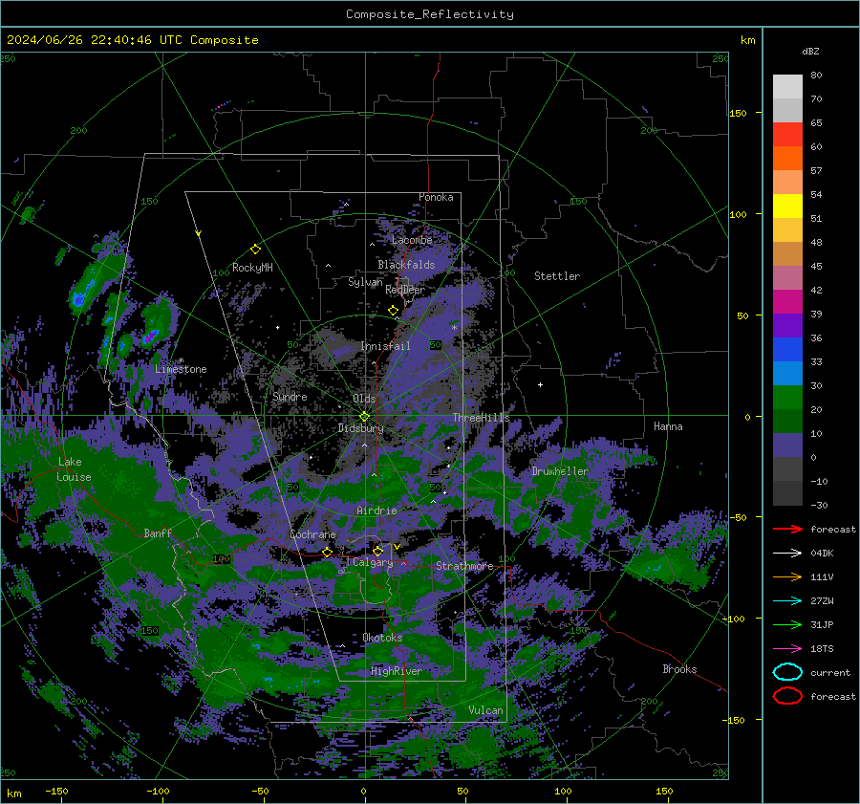Viewport: 860px width, 804px height.
Task: Click the 04DK legend label
Action: [822, 554]
